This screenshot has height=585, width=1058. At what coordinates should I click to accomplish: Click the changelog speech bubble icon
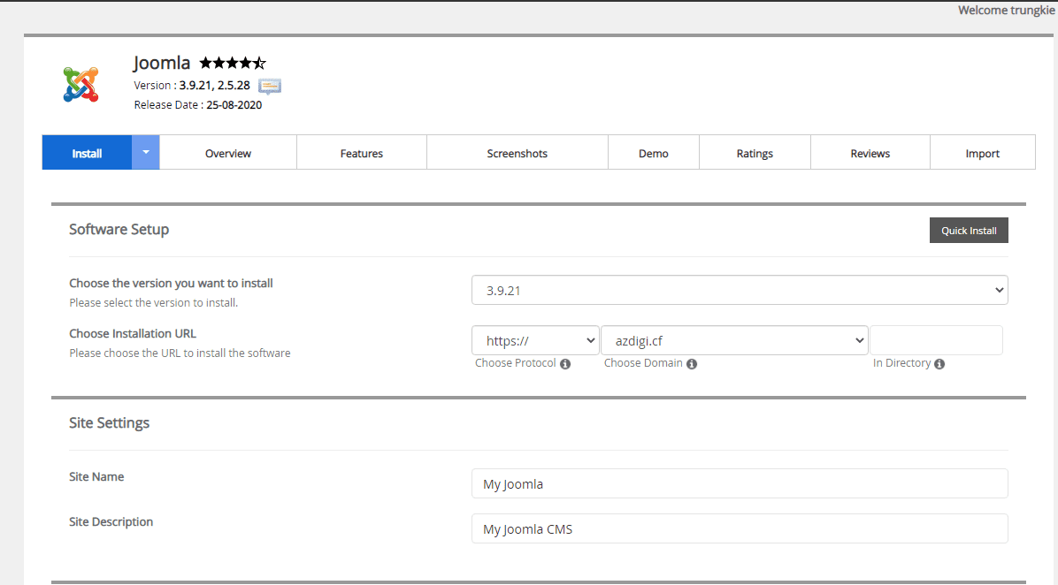[x=270, y=86]
